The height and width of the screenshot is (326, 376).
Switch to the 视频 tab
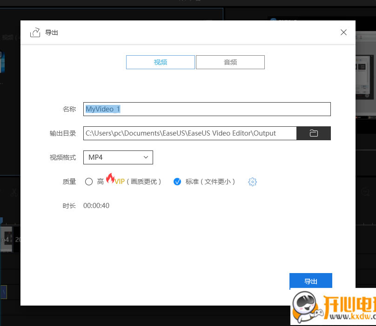pos(160,62)
